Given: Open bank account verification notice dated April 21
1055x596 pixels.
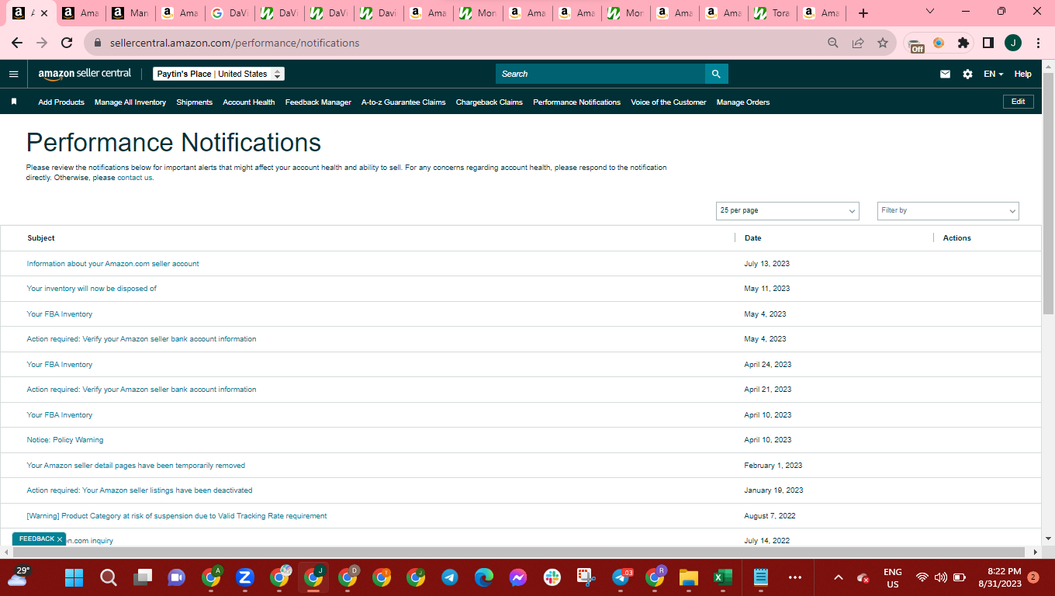Looking at the screenshot, I should point(141,390).
